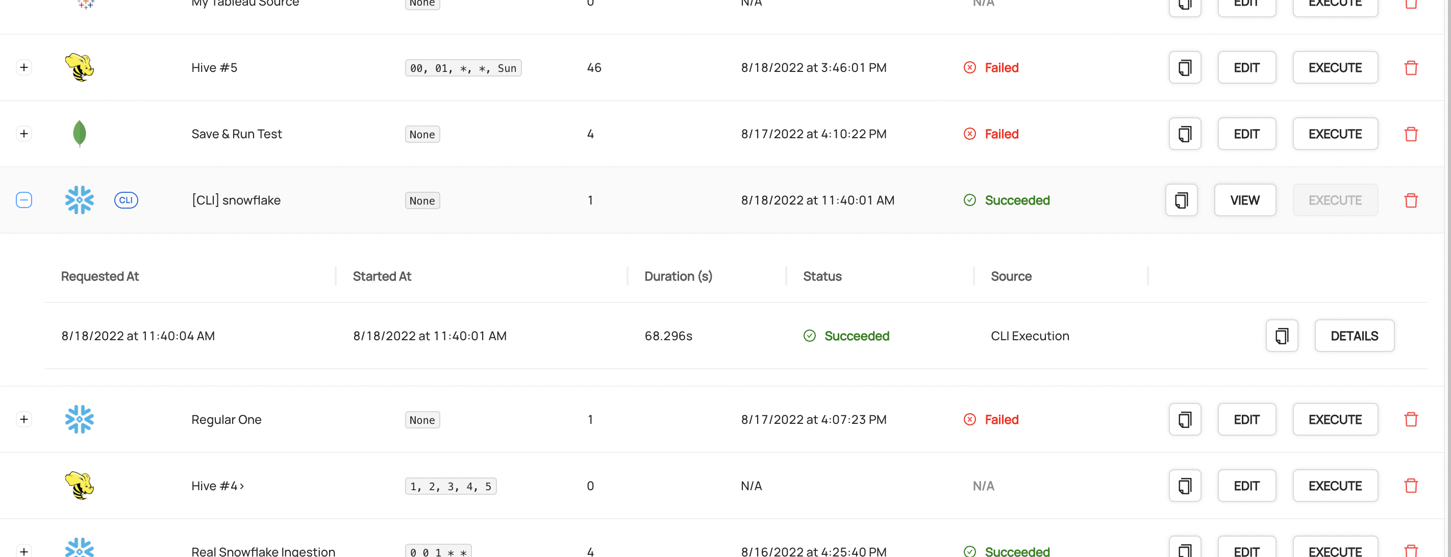Click the copy icon for Hive #5
The width and height of the screenshot is (1451, 557).
coord(1185,67)
